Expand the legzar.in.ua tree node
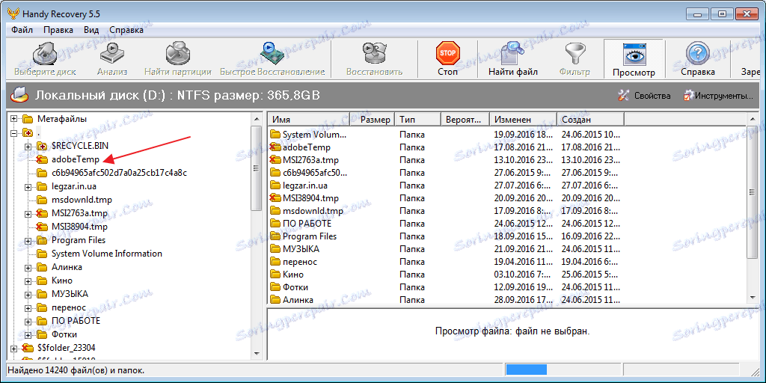This screenshot has height=383, width=766. click(x=28, y=186)
